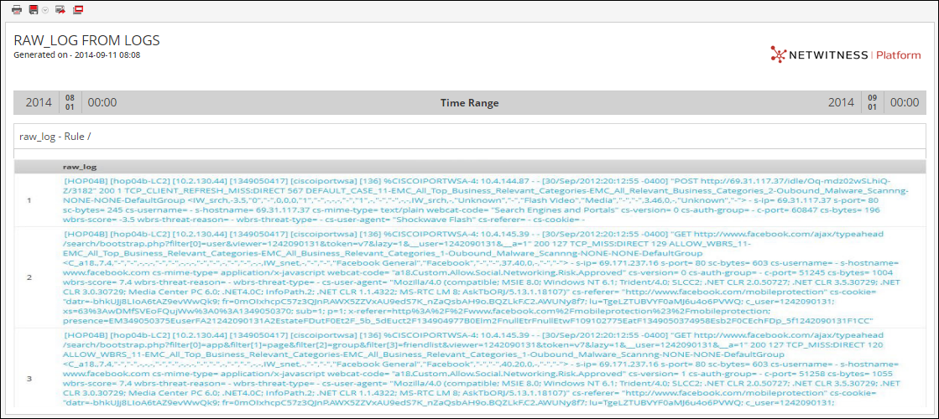Click the Generated on 2014-09-11 08:08 text

pos(76,55)
